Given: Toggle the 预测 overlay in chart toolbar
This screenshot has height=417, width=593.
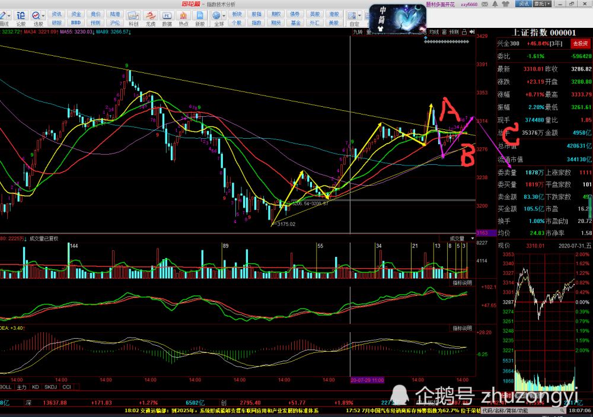Looking at the screenshot, I should [x=454, y=32].
